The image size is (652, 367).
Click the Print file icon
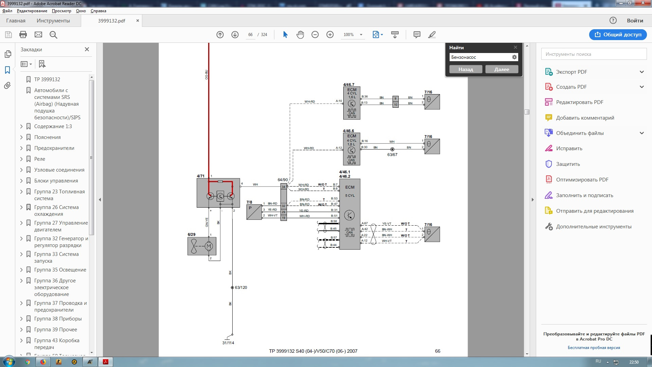tap(23, 35)
